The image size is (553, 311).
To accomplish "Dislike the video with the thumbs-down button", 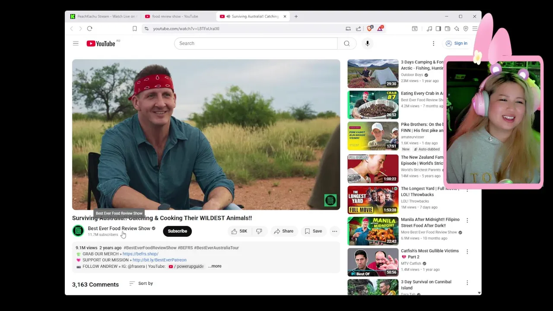I will click(x=259, y=231).
